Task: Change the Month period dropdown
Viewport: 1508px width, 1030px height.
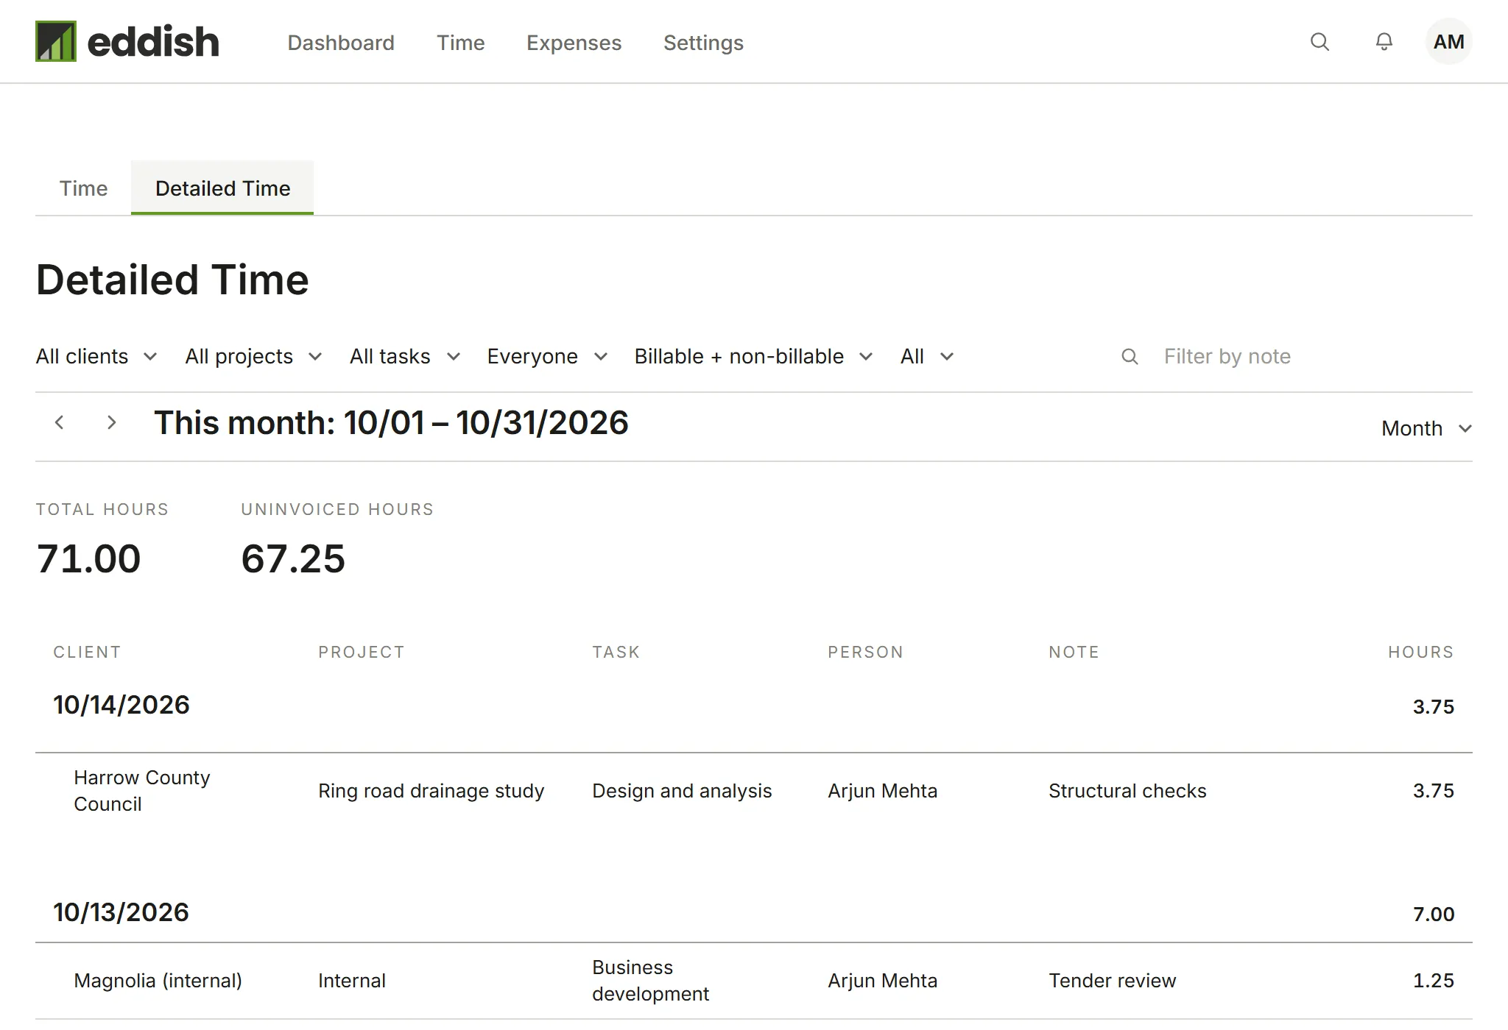Action: [x=1426, y=428]
